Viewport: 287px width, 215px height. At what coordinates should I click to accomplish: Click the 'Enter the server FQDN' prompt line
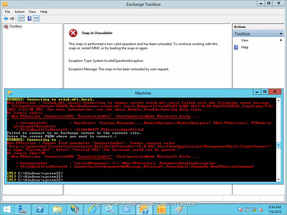[61, 136]
